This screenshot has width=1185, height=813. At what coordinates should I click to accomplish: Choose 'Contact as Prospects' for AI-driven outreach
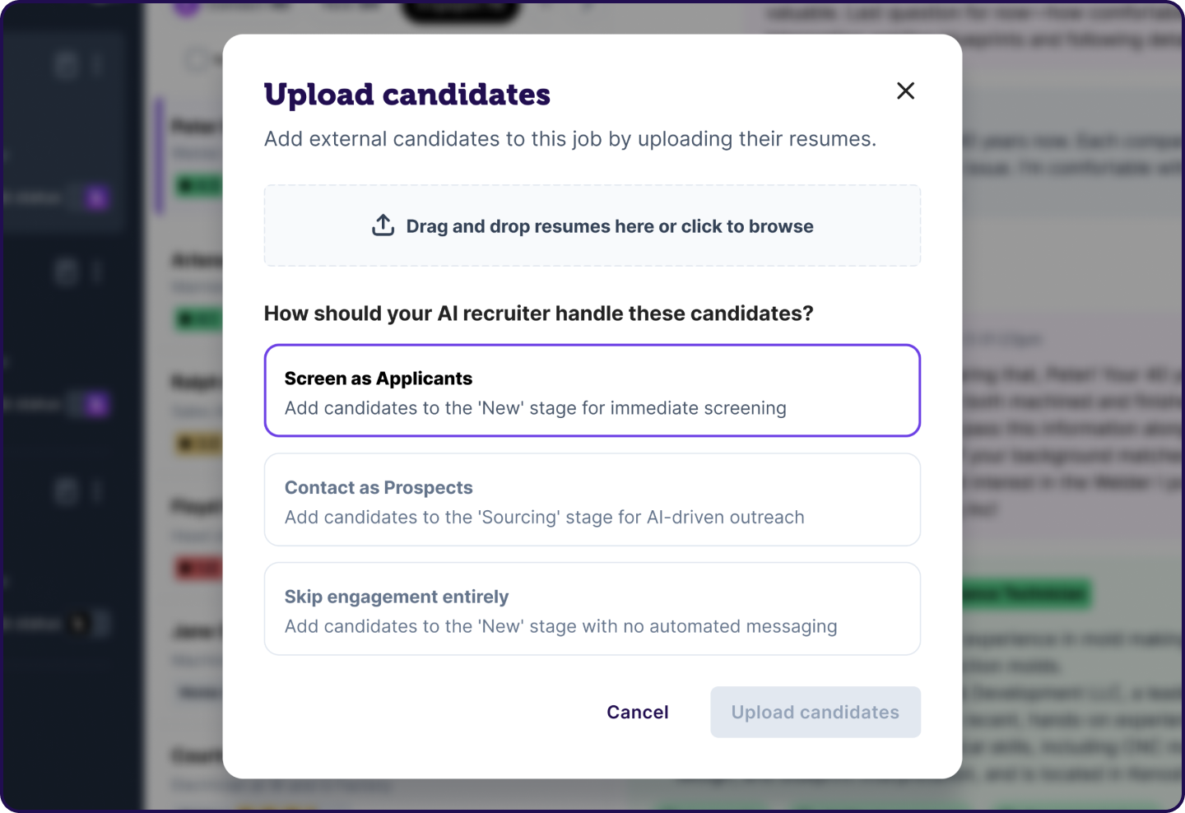pos(592,499)
